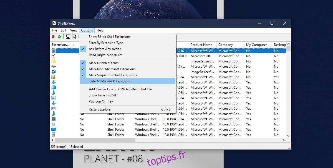The height and width of the screenshot is (168, 333).
Task: Click the green enable-items toolbar icon
Action: [x=59, y=37]
